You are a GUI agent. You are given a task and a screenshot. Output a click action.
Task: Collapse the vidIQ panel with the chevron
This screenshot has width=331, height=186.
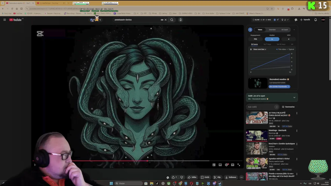[294, 30]
